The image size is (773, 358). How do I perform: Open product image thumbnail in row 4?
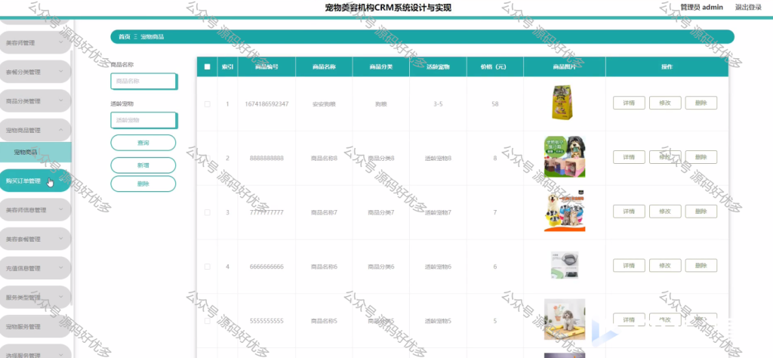click(x=565, y=266)
